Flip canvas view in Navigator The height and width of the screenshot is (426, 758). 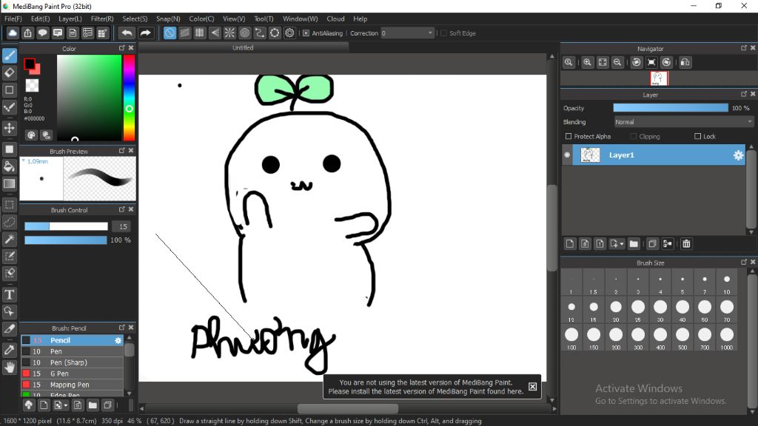[x=685, y=62]
